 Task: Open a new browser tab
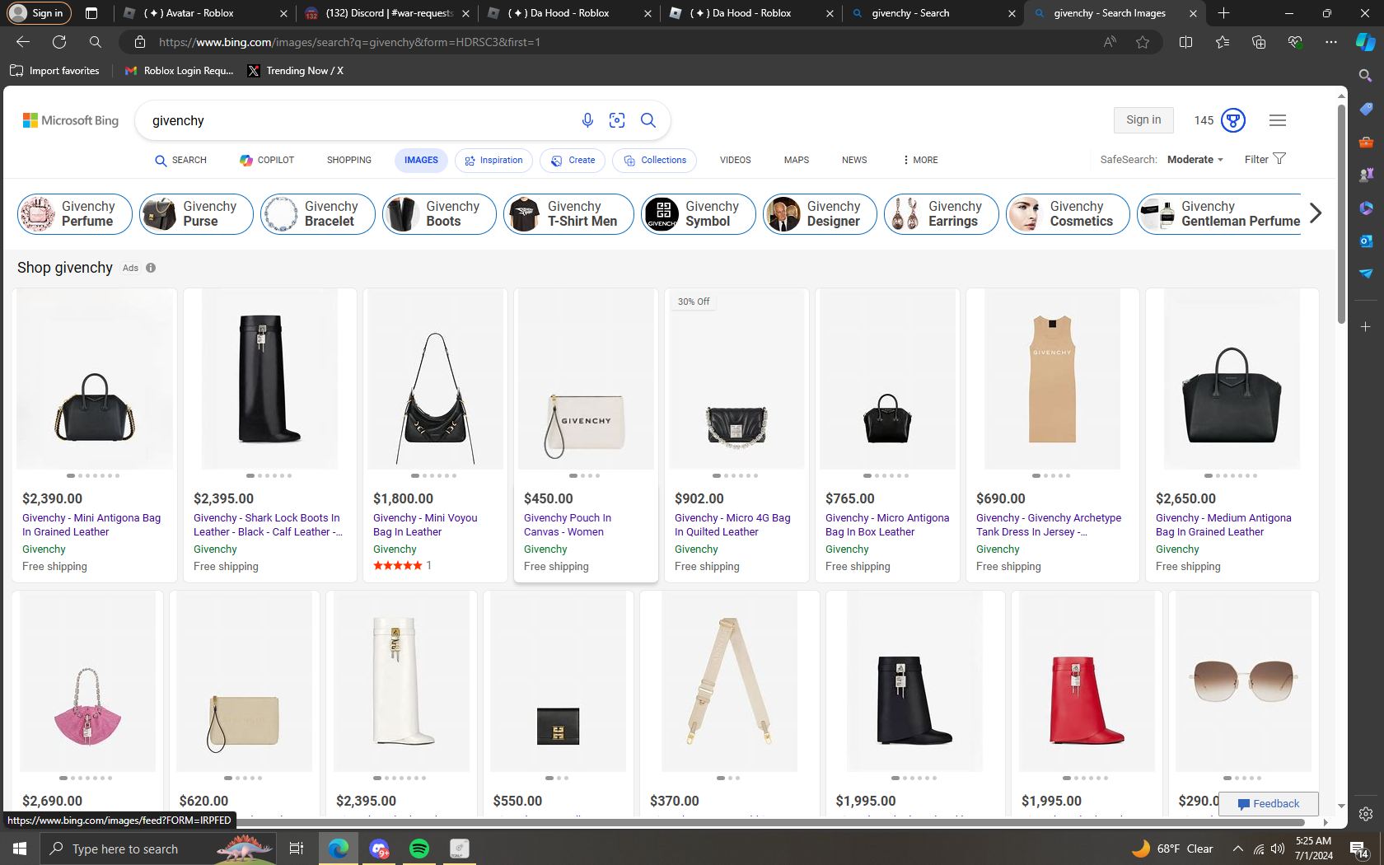[x=1223, y=13]
